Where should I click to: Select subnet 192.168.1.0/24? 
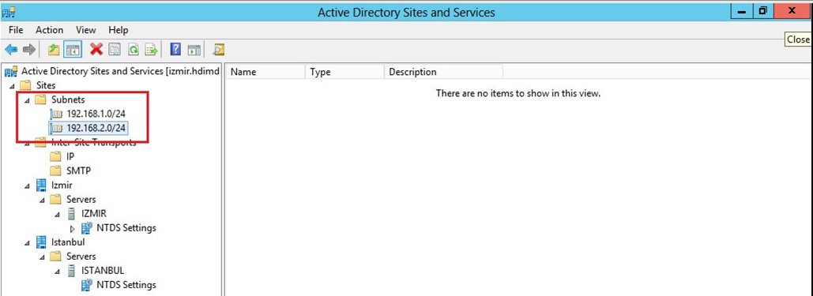96,114
